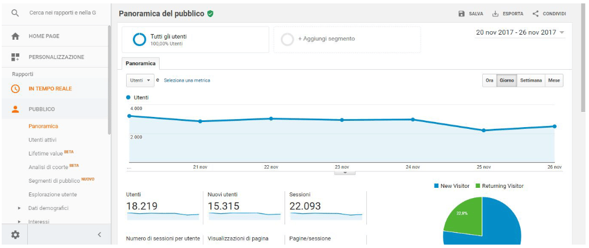Click + Aggiungi segmento
This screenshot has height=248, width=589.
point(327,39)
